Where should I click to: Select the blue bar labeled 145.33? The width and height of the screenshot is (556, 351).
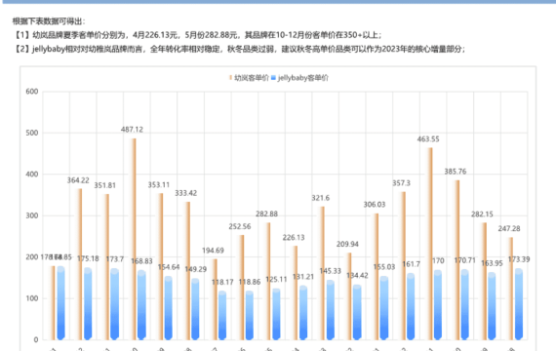click(330, 309)
